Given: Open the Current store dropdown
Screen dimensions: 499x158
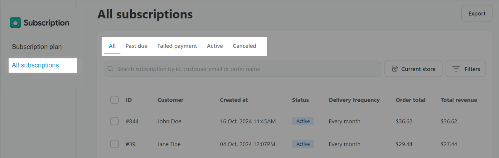Looking at the screenshot, I should pyautogui.click(x=413, y=69).
